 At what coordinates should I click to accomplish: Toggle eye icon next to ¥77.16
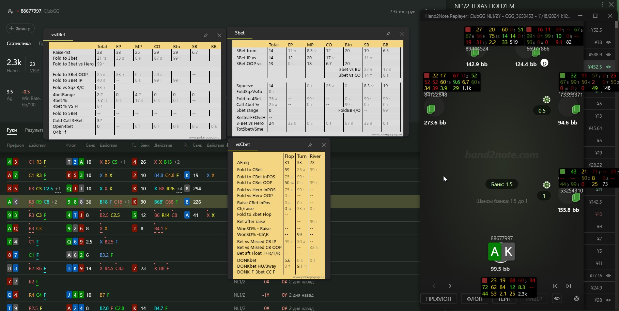click(608, 276)
